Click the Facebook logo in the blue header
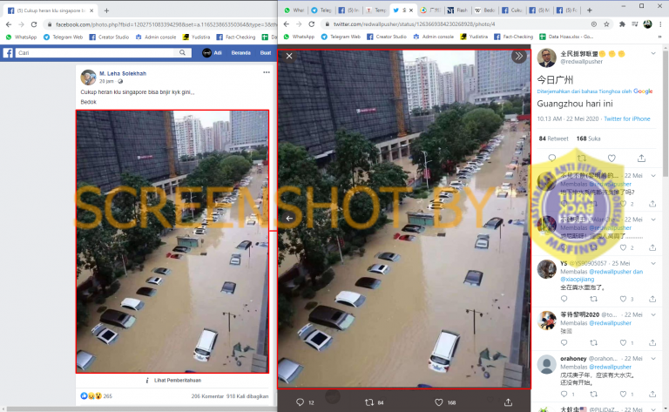The image size is (669, 412). (8, 53)
